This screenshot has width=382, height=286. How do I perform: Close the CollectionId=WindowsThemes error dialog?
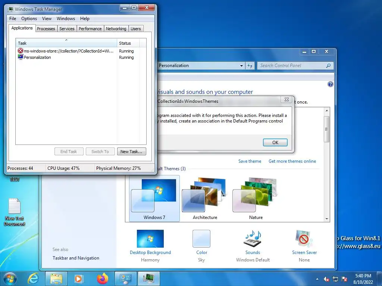[x=287, y=99]
